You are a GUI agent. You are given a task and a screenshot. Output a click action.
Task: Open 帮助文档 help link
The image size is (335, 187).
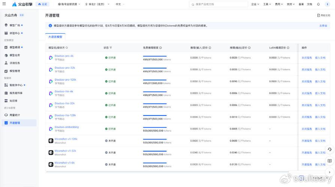[324, 15]
